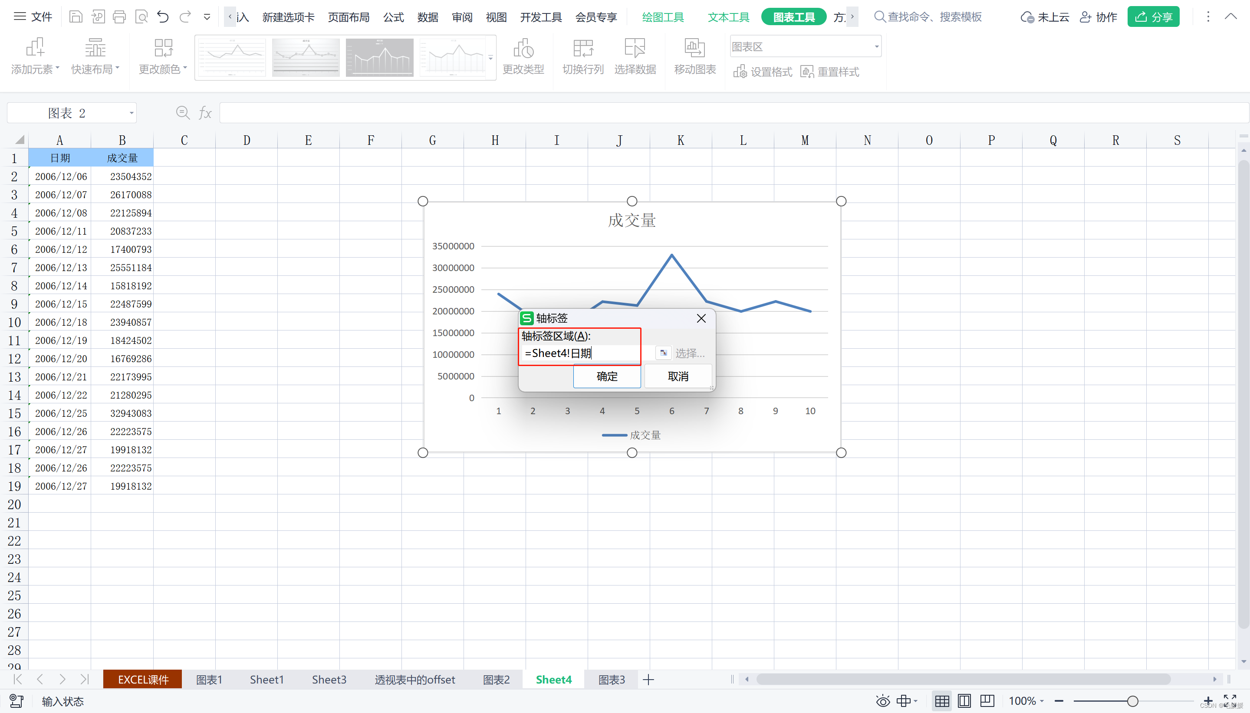The image size is (1250, 713).
Task: Click 确定 in the 轴标签 dialog
Action: [x=607, y=376]
